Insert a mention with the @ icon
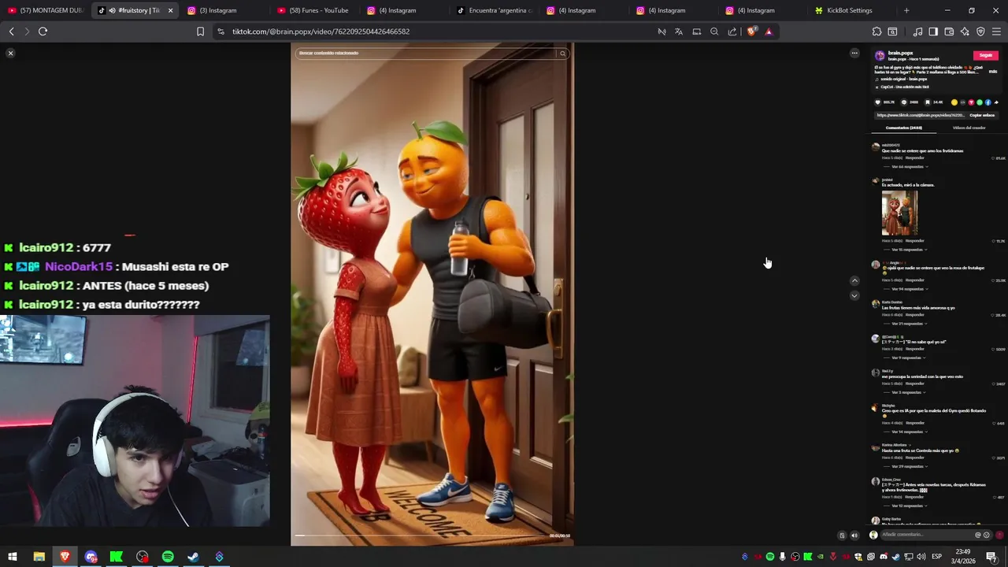The width and height of the screenshot is (1008, 567). (978, 535)
